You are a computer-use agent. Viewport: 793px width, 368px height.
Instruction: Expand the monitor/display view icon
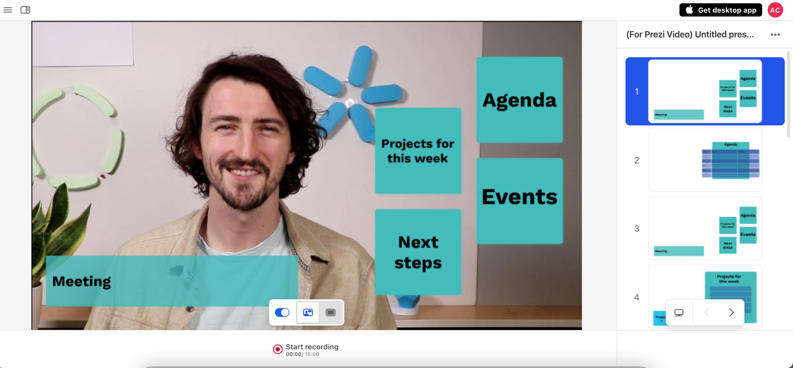pyautogui.click(x=679, y=312)
